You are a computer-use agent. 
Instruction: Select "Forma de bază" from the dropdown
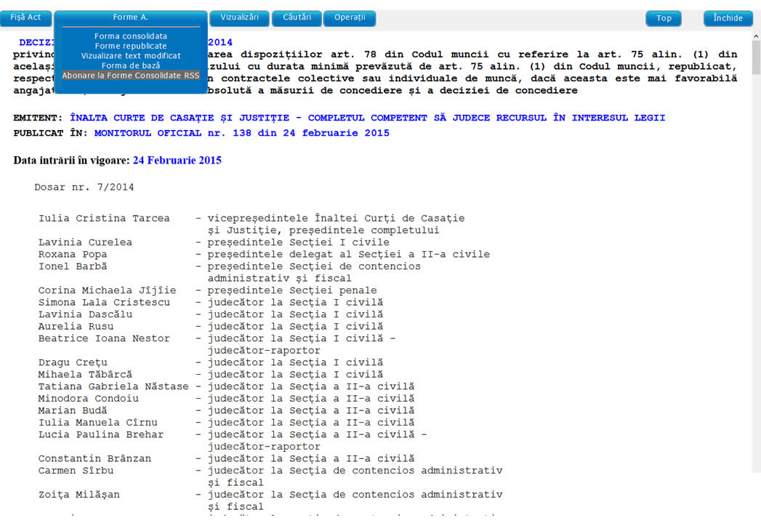(x=130, y=65)
